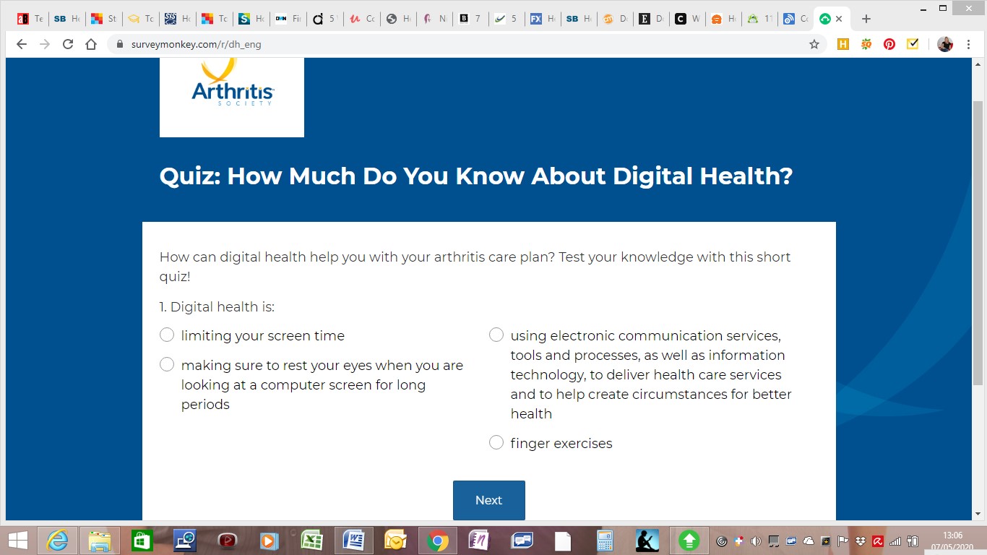
Task: Launch Excel from the taskbar
Action: point(311,540)
